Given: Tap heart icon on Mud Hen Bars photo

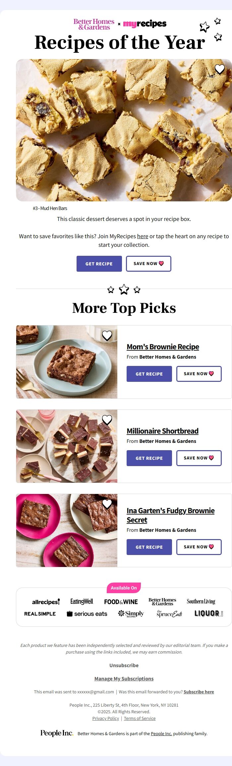Looking at the screenshot, I should click(220, 69).
